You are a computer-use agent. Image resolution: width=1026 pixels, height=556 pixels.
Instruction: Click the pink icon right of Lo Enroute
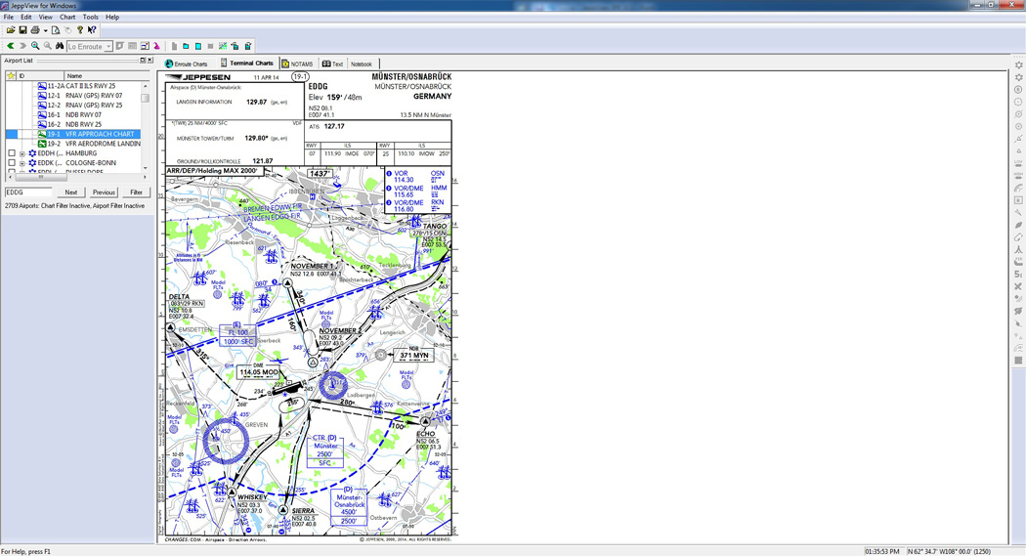pyautogui.click(x=156, y=46)
